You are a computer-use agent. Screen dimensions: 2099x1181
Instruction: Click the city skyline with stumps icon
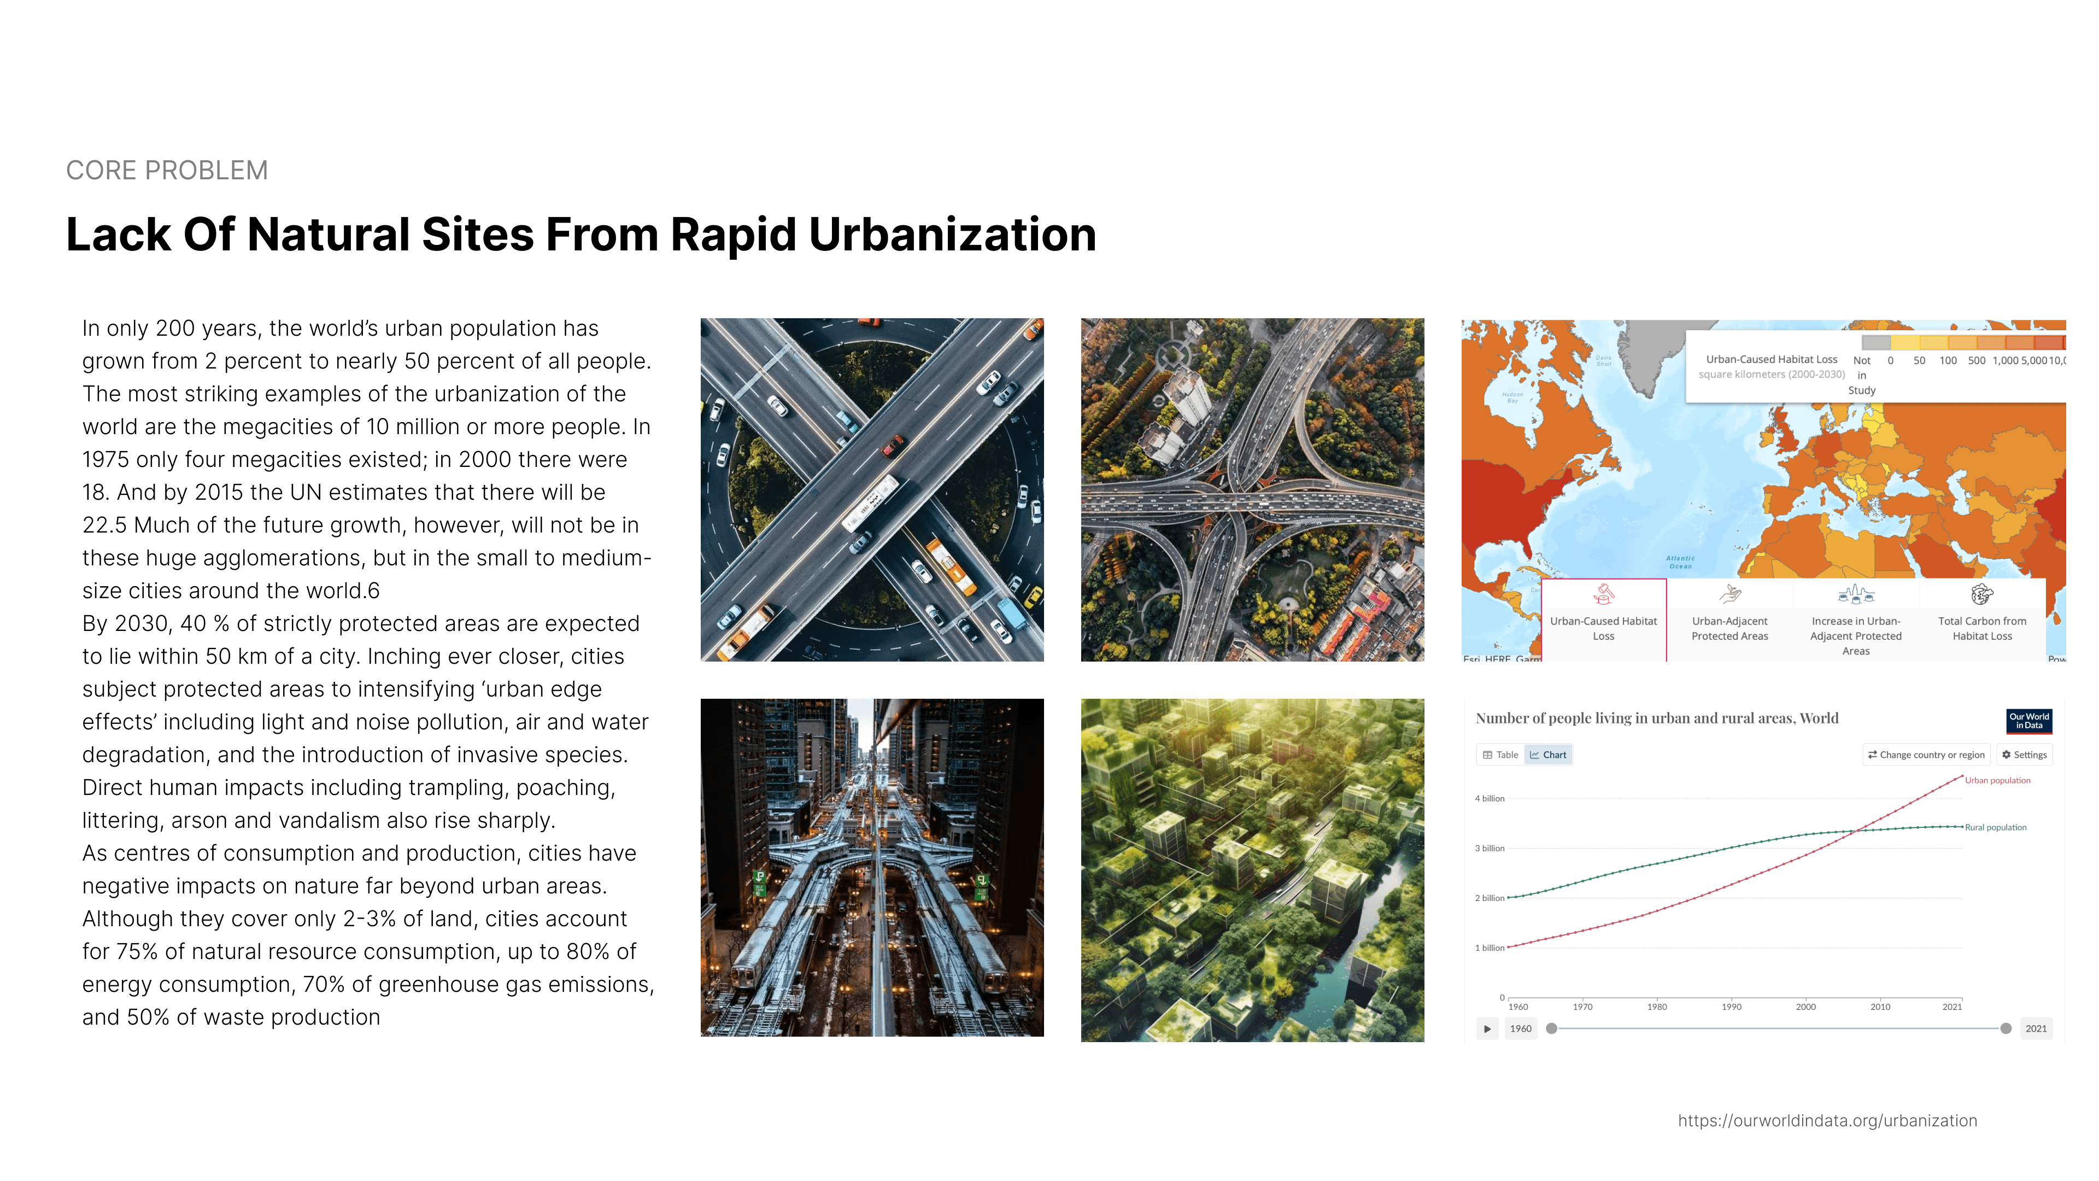(x=1855, y=594)
